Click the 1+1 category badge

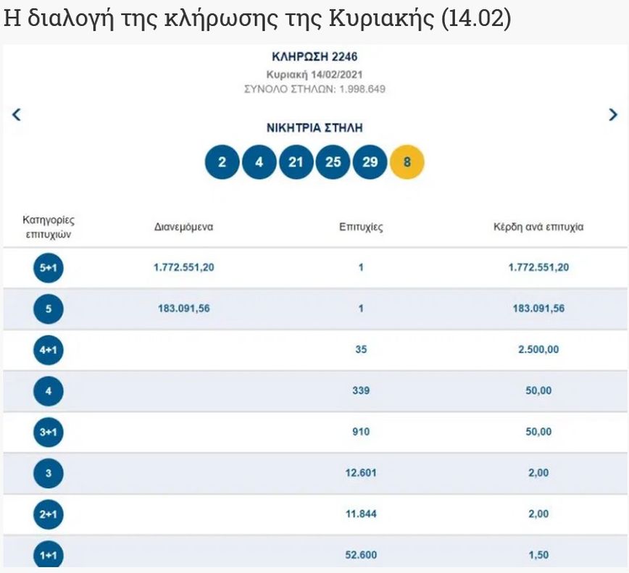(49, 556)
